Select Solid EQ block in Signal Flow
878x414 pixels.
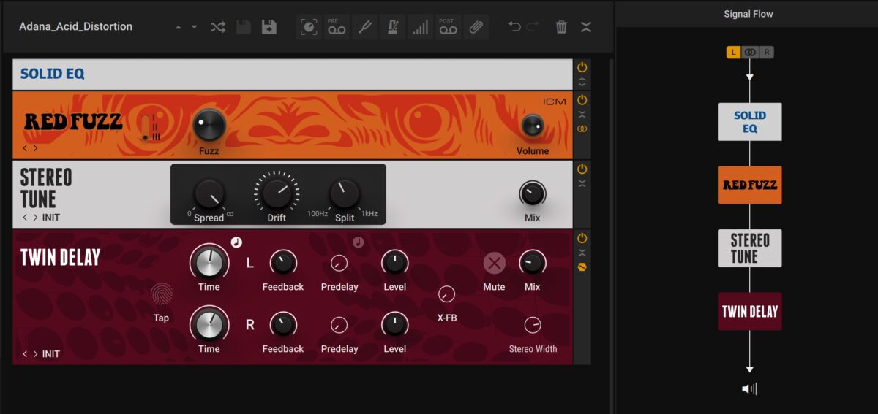tap(750, 122)
